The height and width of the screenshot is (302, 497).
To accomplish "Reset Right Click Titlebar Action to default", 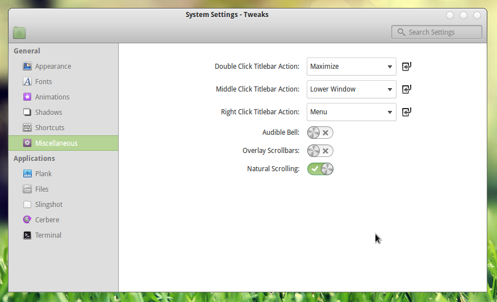I will coord(407,111).
